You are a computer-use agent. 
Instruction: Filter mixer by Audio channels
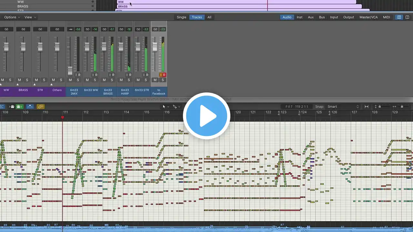click(287, 17)
